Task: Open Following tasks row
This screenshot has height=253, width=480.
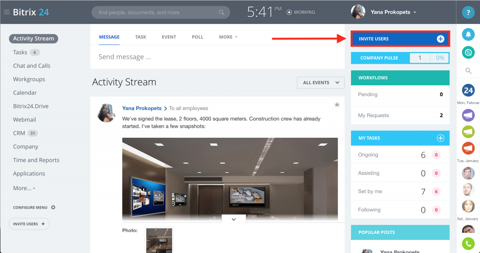Action: 400,210
